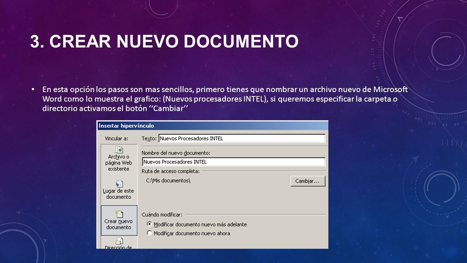Open the Cambiar... folder button

(x=308, y=181)
